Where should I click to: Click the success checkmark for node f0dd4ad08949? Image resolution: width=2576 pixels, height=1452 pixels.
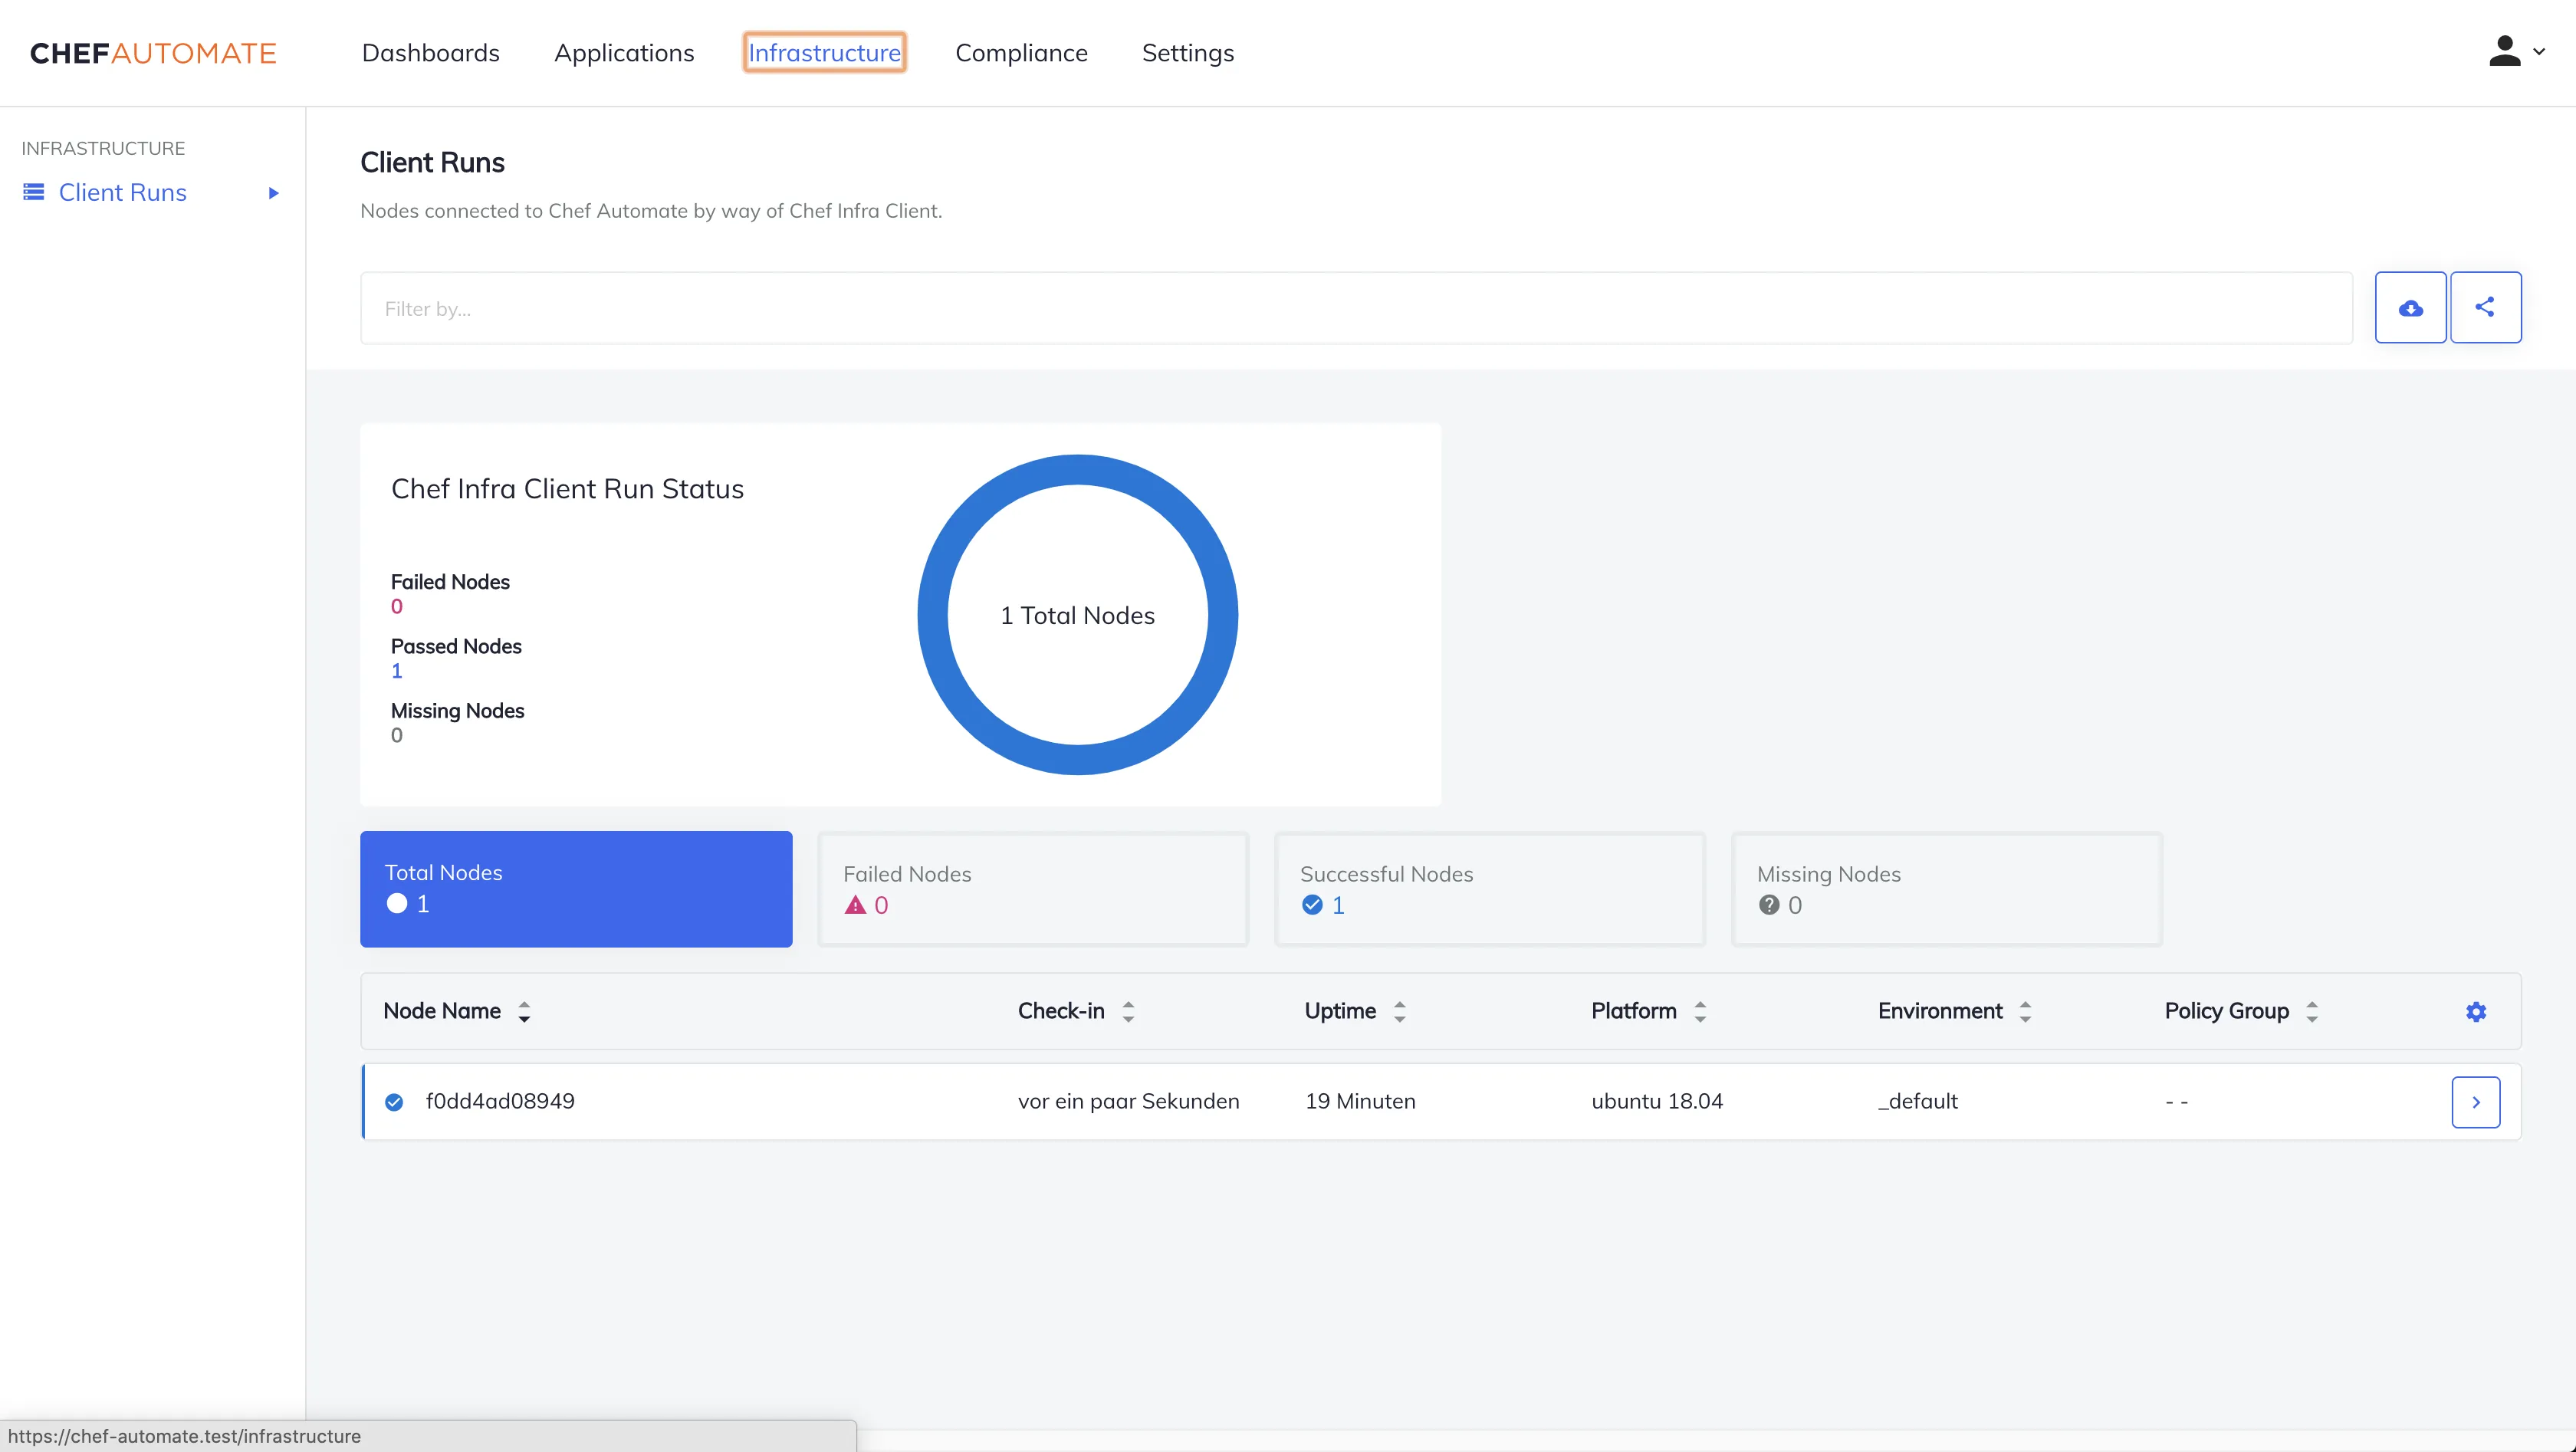coord(394,1102)
